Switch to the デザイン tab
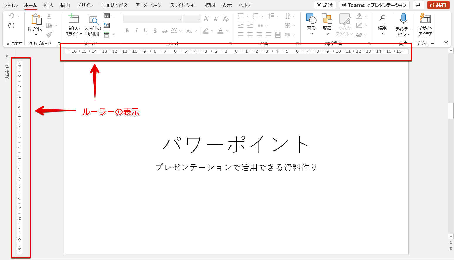This screenshot has width=454, height=260. pyautogui.click(x=85, y=5)
